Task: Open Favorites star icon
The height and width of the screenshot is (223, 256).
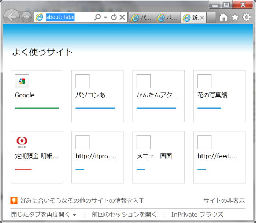Action: [235, 17]
